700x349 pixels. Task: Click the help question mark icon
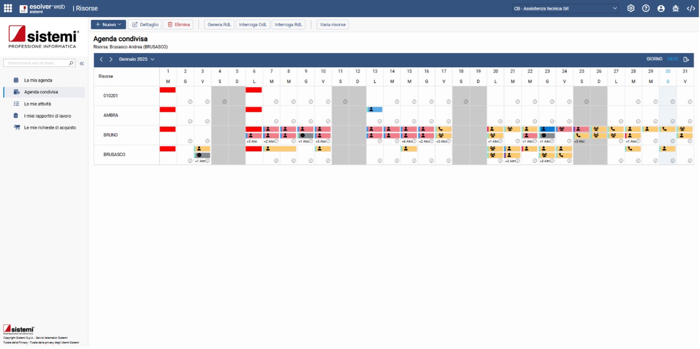[646, 9]
